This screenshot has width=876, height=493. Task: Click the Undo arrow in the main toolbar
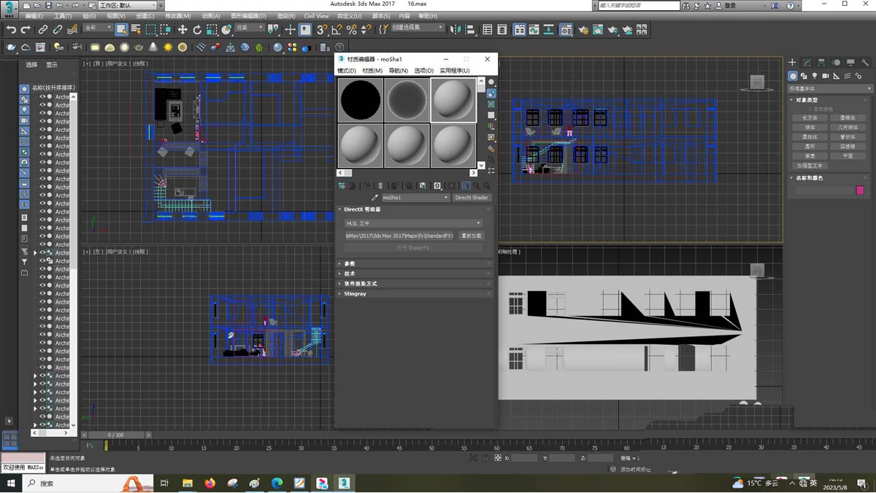coord(11,30)
